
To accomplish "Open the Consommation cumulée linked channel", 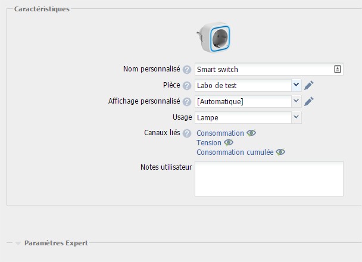I will (235, 152).
